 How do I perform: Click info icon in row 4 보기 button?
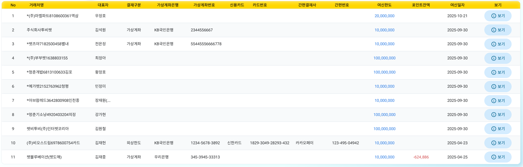494,58
